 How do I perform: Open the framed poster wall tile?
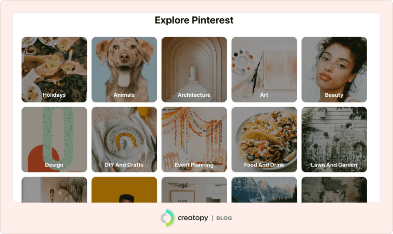(194, 190)
